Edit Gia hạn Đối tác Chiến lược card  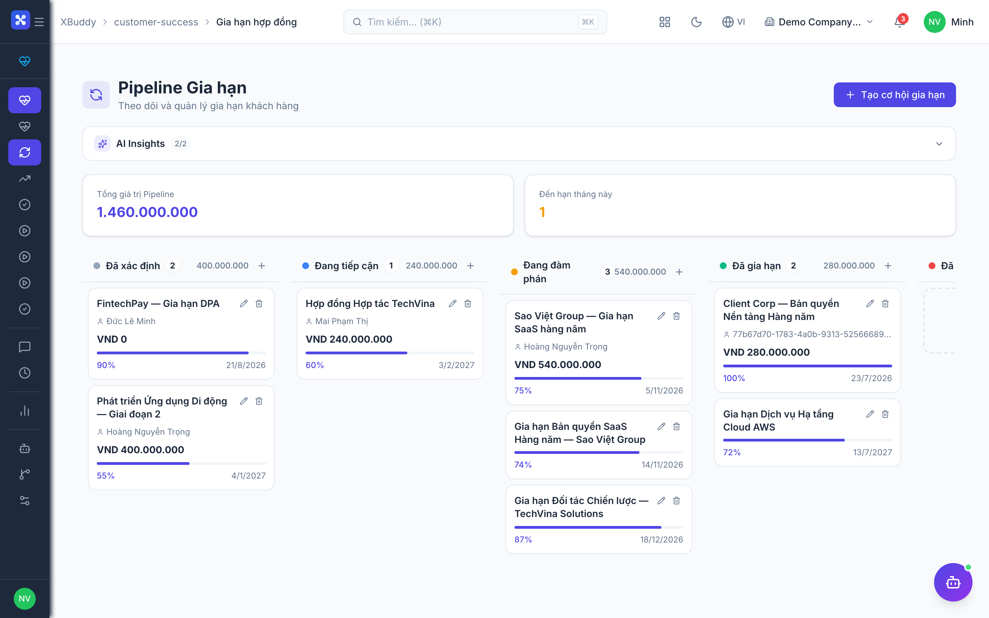pyautogui.click(x=661, y=501)
